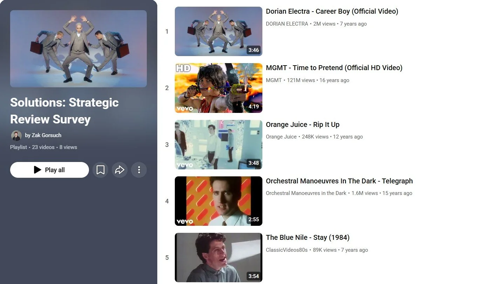Image resolution: width=495 pixels, height=284 pixels.
Task: Open the Career Boy video thumbnail
Action: 219,32
